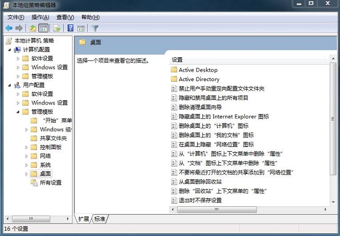Click the tree pane horizontal scrollbar thumb
The image size is (340, 236).
(x=31, y=218)
